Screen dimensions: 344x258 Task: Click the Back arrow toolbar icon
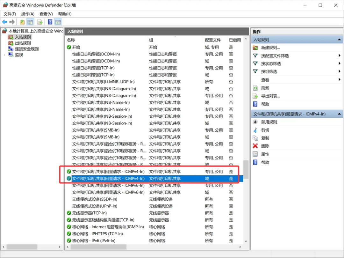pyautogui.click(x=4, y=22)
